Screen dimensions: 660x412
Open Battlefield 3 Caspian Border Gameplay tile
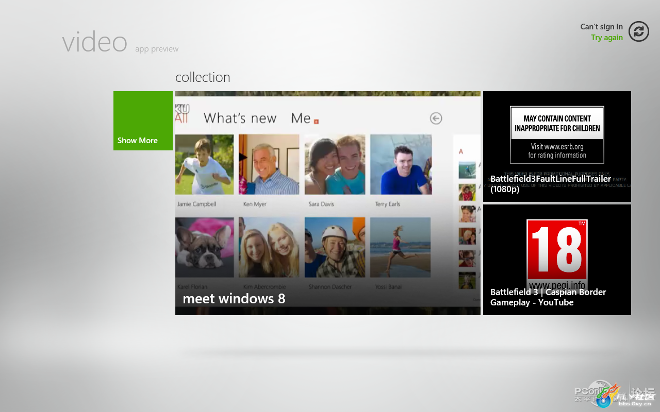[557, 260]
